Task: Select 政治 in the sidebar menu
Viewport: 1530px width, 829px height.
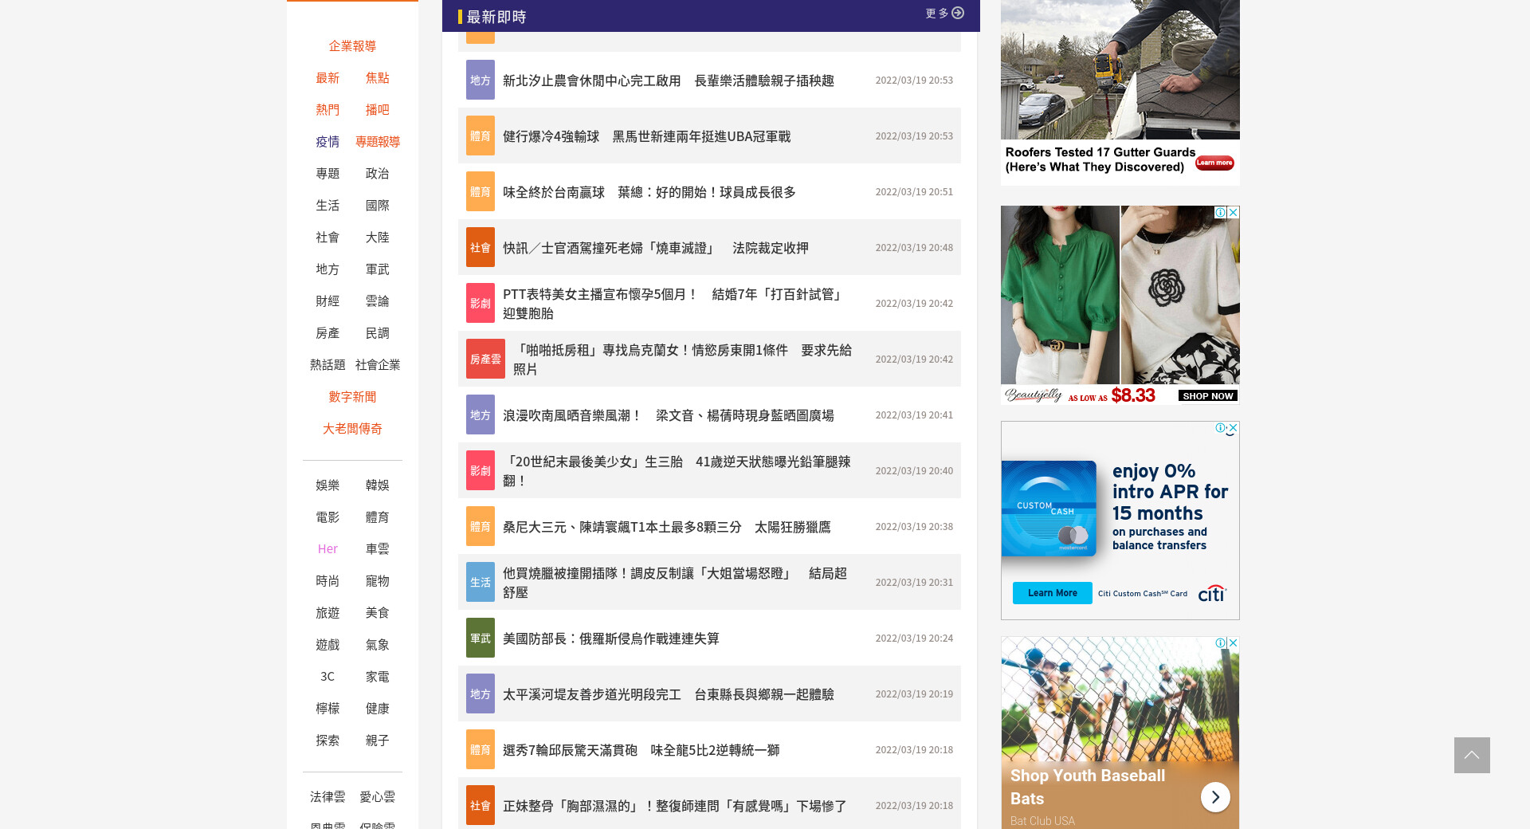Action: (377, 174)
